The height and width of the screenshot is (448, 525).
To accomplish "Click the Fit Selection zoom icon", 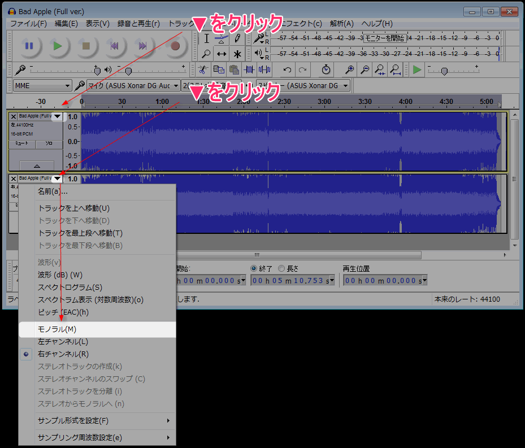I will [x=380, y=69].
